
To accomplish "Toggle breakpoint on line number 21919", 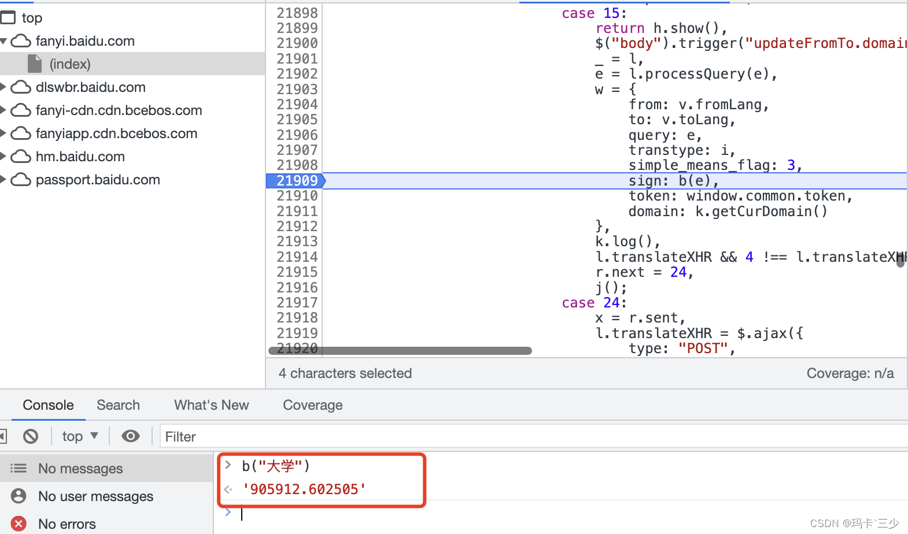I will pyautogui.click(x=297, y=333).
